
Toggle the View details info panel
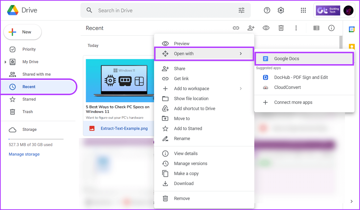(x=331, y=28)
